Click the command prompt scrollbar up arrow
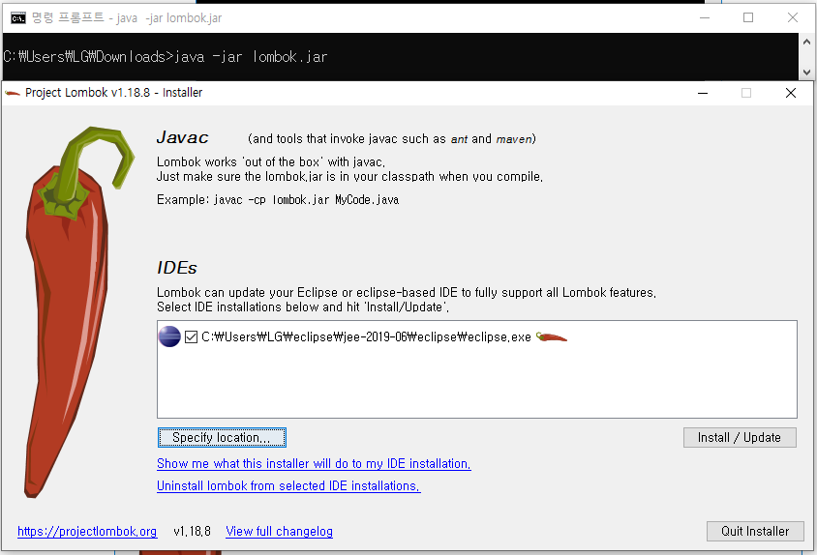Screen dimensions: 817x555 click(x=806, y=42)
